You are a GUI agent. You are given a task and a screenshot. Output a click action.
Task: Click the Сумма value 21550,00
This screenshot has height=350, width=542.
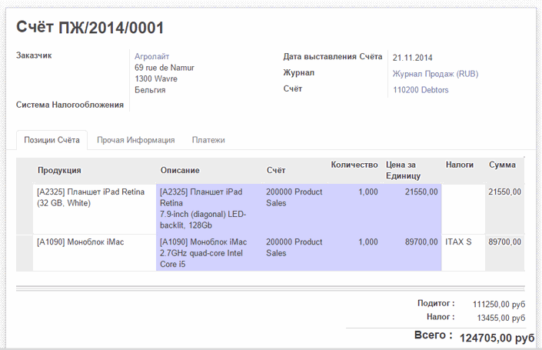pyautogui.click(x=504, y=192)
